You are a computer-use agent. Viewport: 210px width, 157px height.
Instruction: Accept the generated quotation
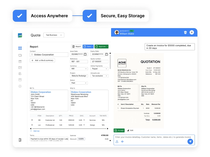119,130
